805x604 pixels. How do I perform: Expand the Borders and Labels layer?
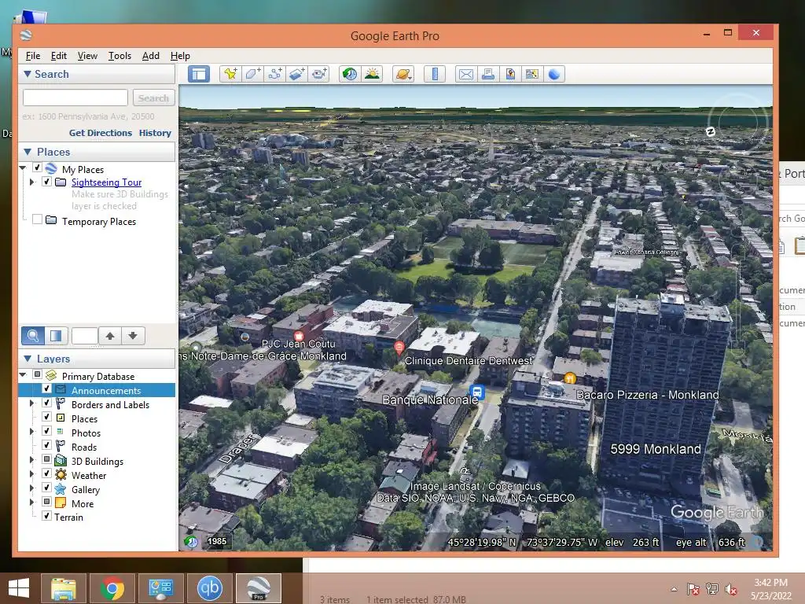point(31,403)
